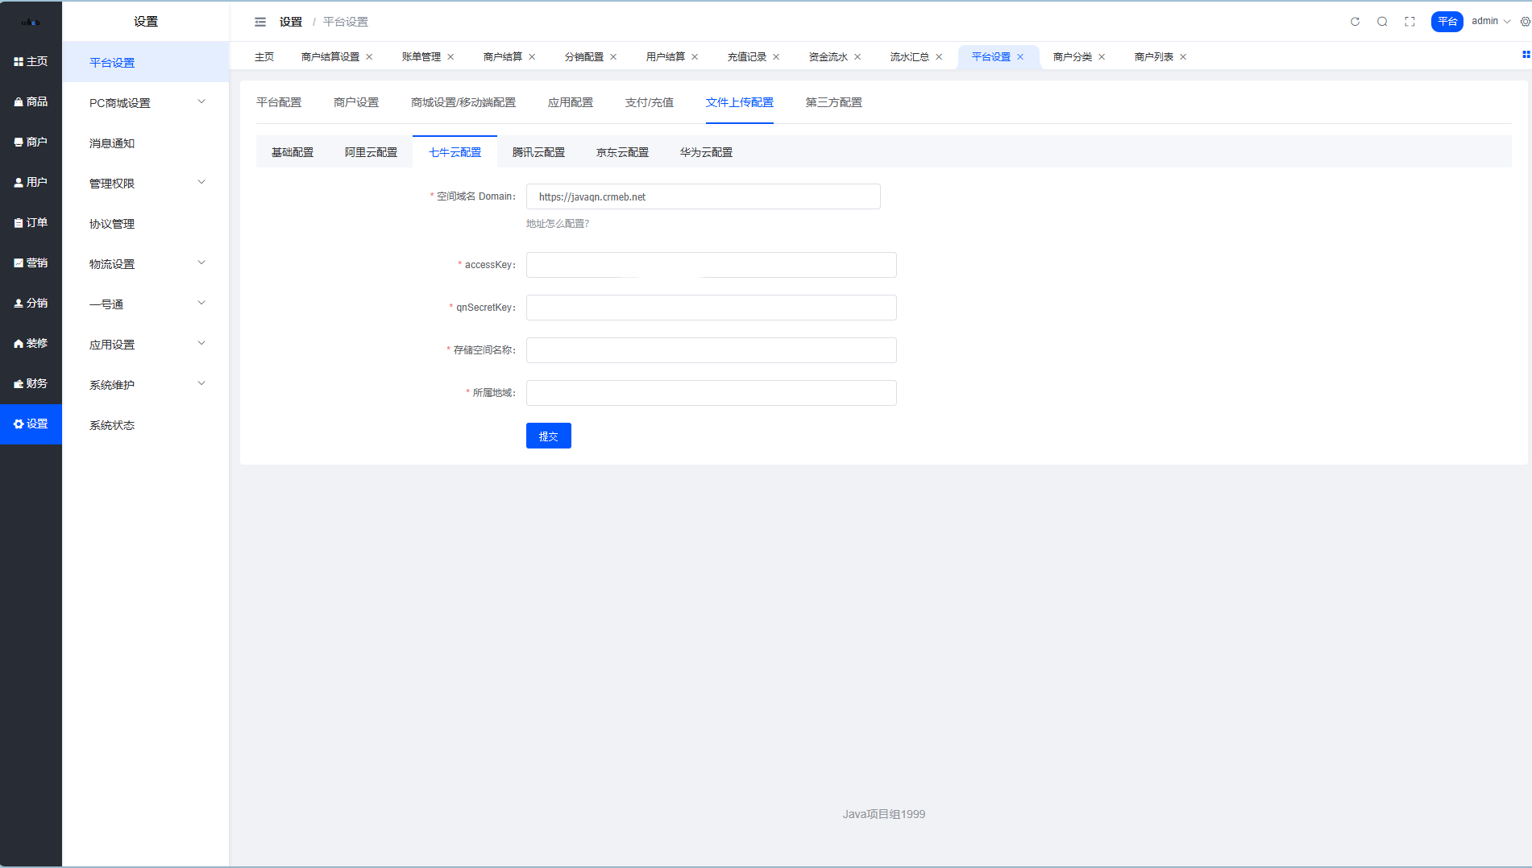The height and width of the screenshot is (868, 1532).
Task: Switch to the 阿里云配置 tab
Action: (371, 152)
